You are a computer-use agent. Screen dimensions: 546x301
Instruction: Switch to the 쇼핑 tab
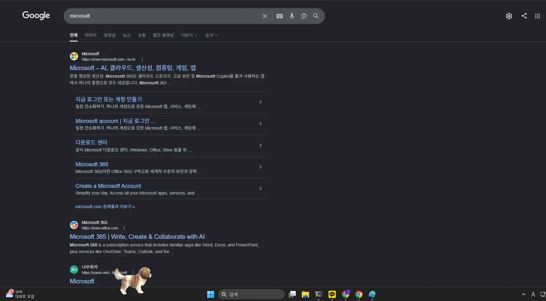(142, 35)
